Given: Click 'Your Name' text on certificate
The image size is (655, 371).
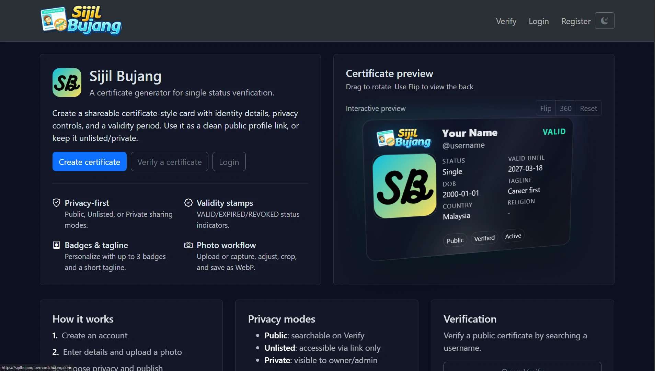Looking at the screenshot, I should pos(470,133).
